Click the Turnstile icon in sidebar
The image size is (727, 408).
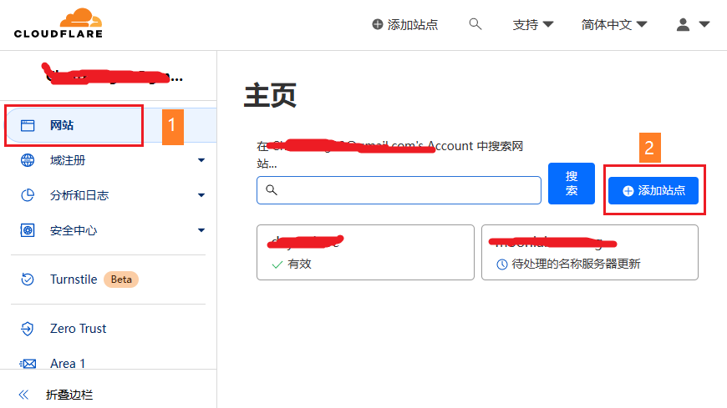tap(28, 280)
